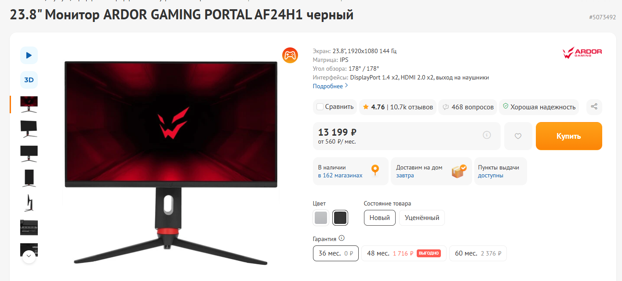Check the Сравнить checkbox
The height and width of the screenshot is (281, 622).
click(x=320, y=107)
